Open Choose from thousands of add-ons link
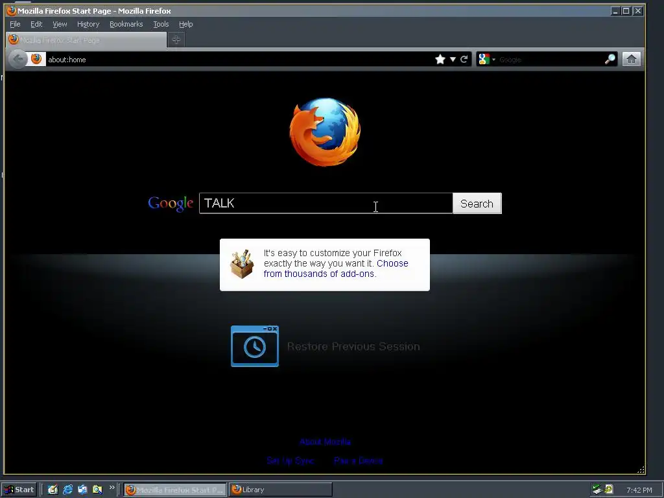Viewport: 664px width, 498px height. tap(336, 268)
